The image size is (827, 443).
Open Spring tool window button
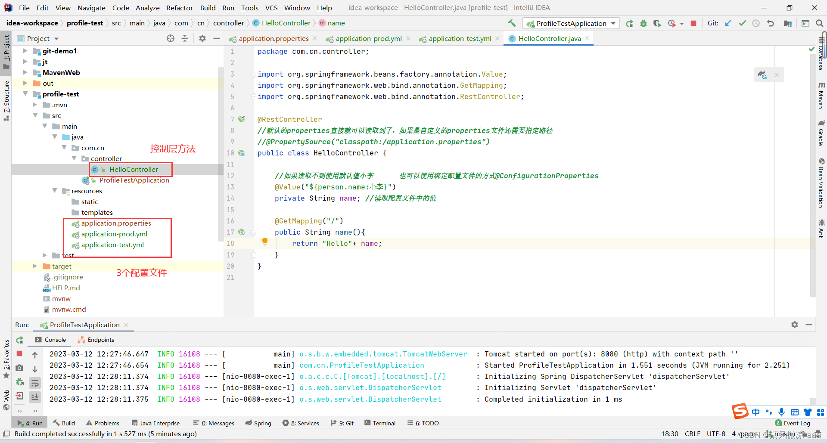pos(258,423)
